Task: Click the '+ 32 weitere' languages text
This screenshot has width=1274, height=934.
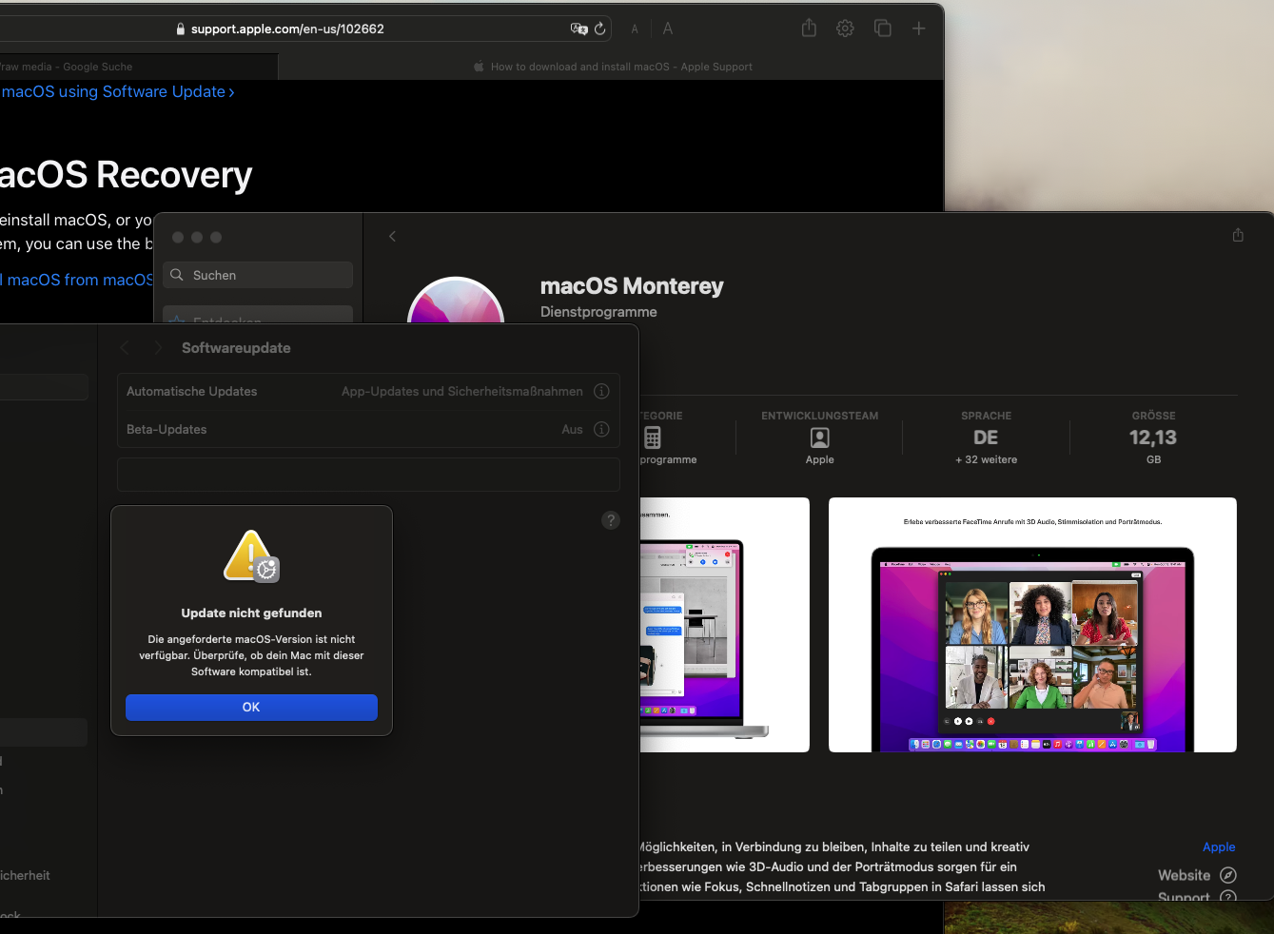Action: click(x=987, y=459)
